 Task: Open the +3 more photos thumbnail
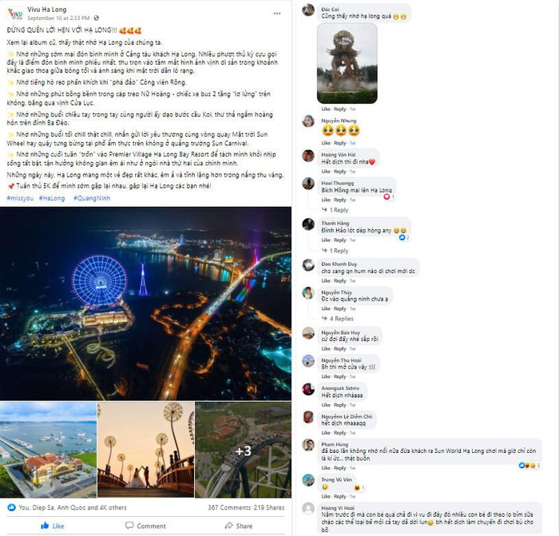(243, 450)
